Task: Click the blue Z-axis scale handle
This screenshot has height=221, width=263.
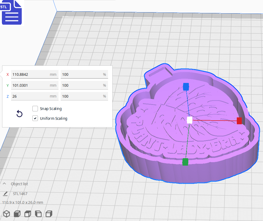Action: [x=186, y=86]
